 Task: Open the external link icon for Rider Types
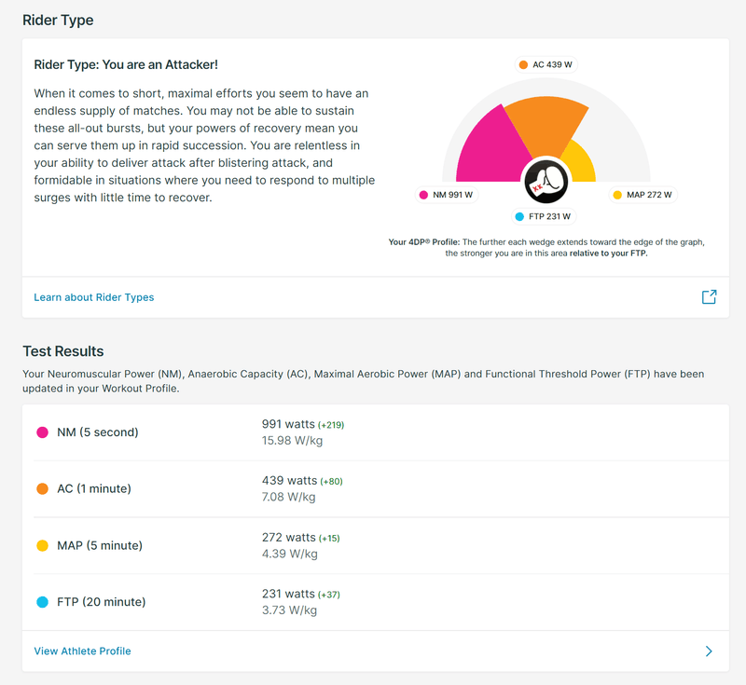click(x=709, y=297)
